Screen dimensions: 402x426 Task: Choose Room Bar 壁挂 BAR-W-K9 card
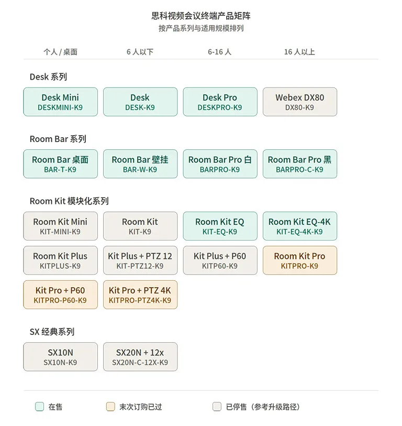point(140,164)
